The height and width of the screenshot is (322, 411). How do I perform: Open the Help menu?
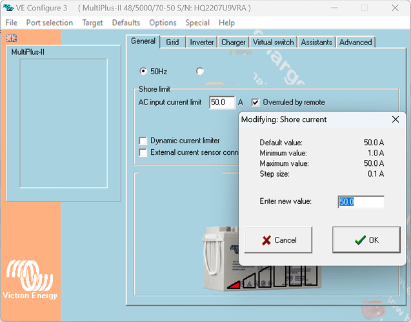[226, 23]
